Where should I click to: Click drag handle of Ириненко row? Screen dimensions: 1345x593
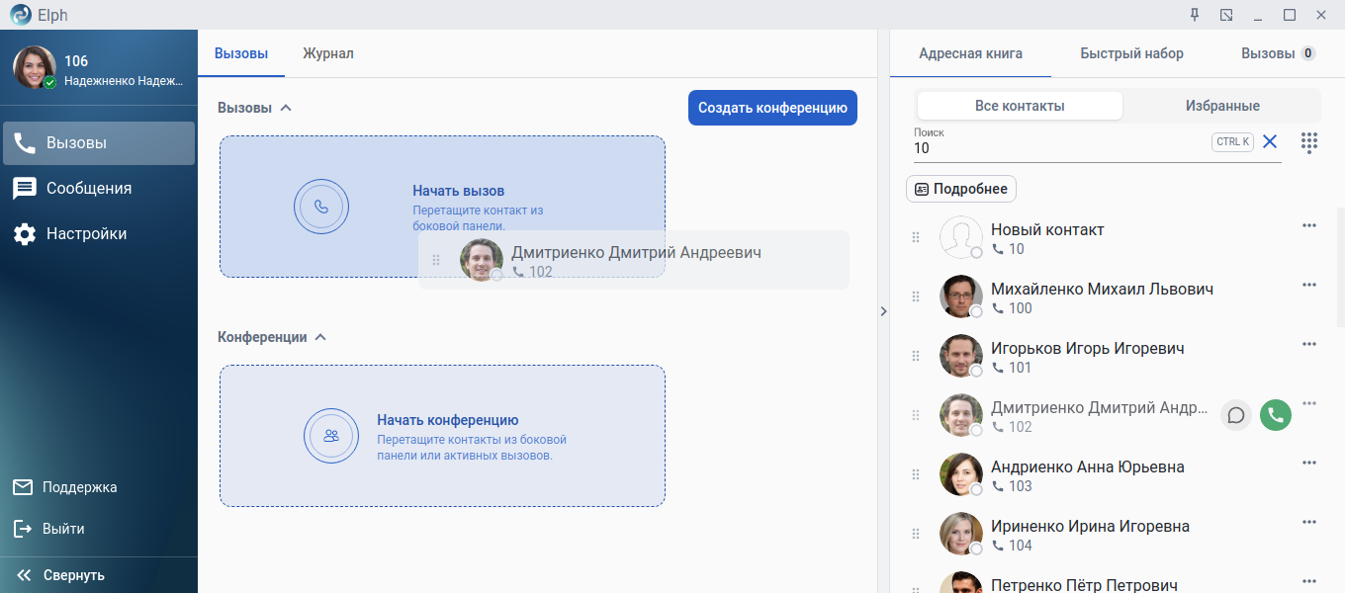pyautogui.click(x=916, y=534)
